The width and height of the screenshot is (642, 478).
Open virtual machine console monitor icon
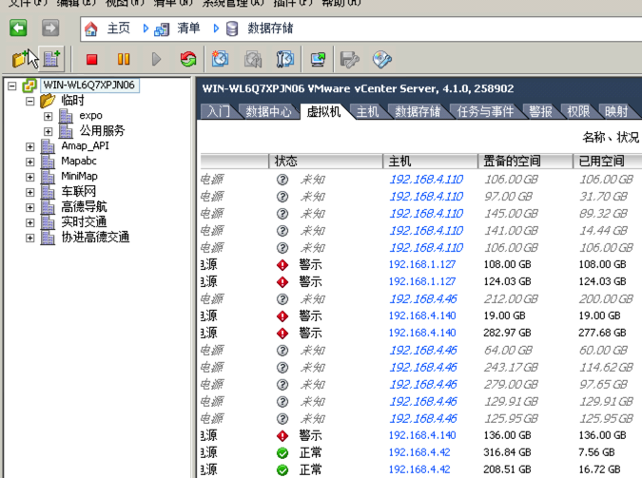(x=318, y=59)
